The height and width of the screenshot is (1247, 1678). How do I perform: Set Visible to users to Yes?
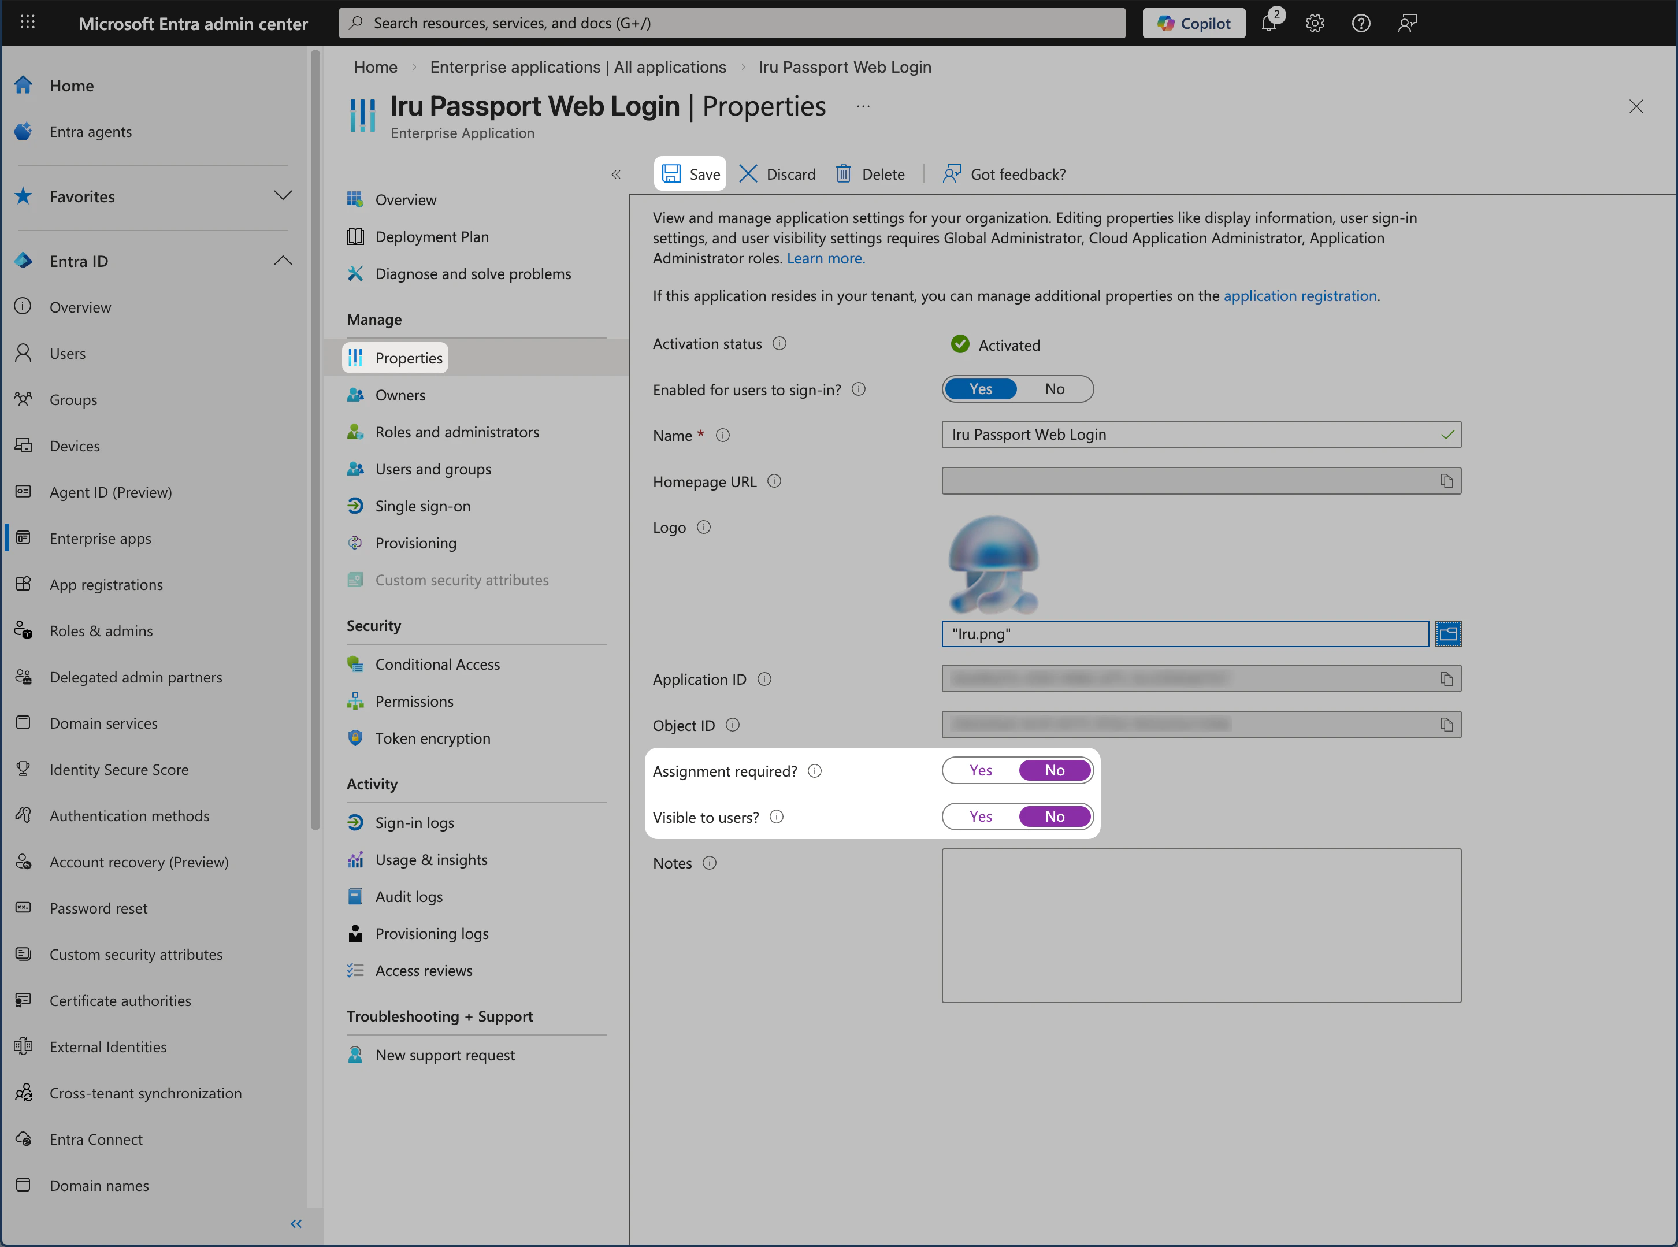click(x=980, y=816)
